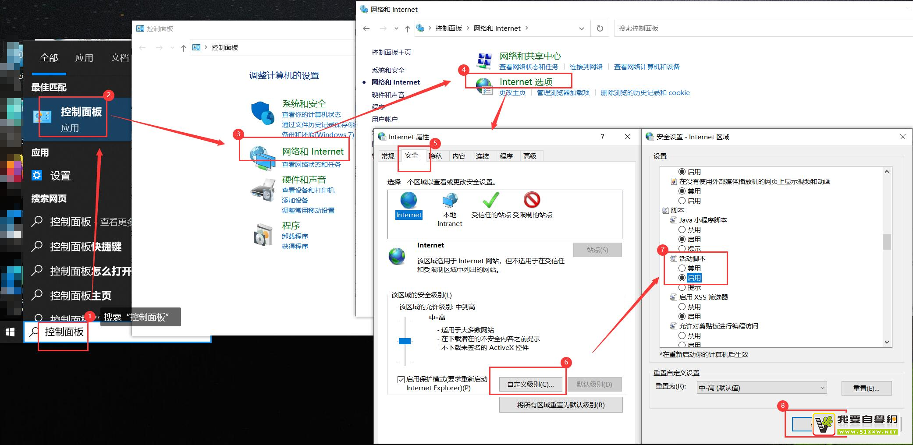Open the 系统和安全 shield icon
The image size is (913, 445).
[262, 113]
